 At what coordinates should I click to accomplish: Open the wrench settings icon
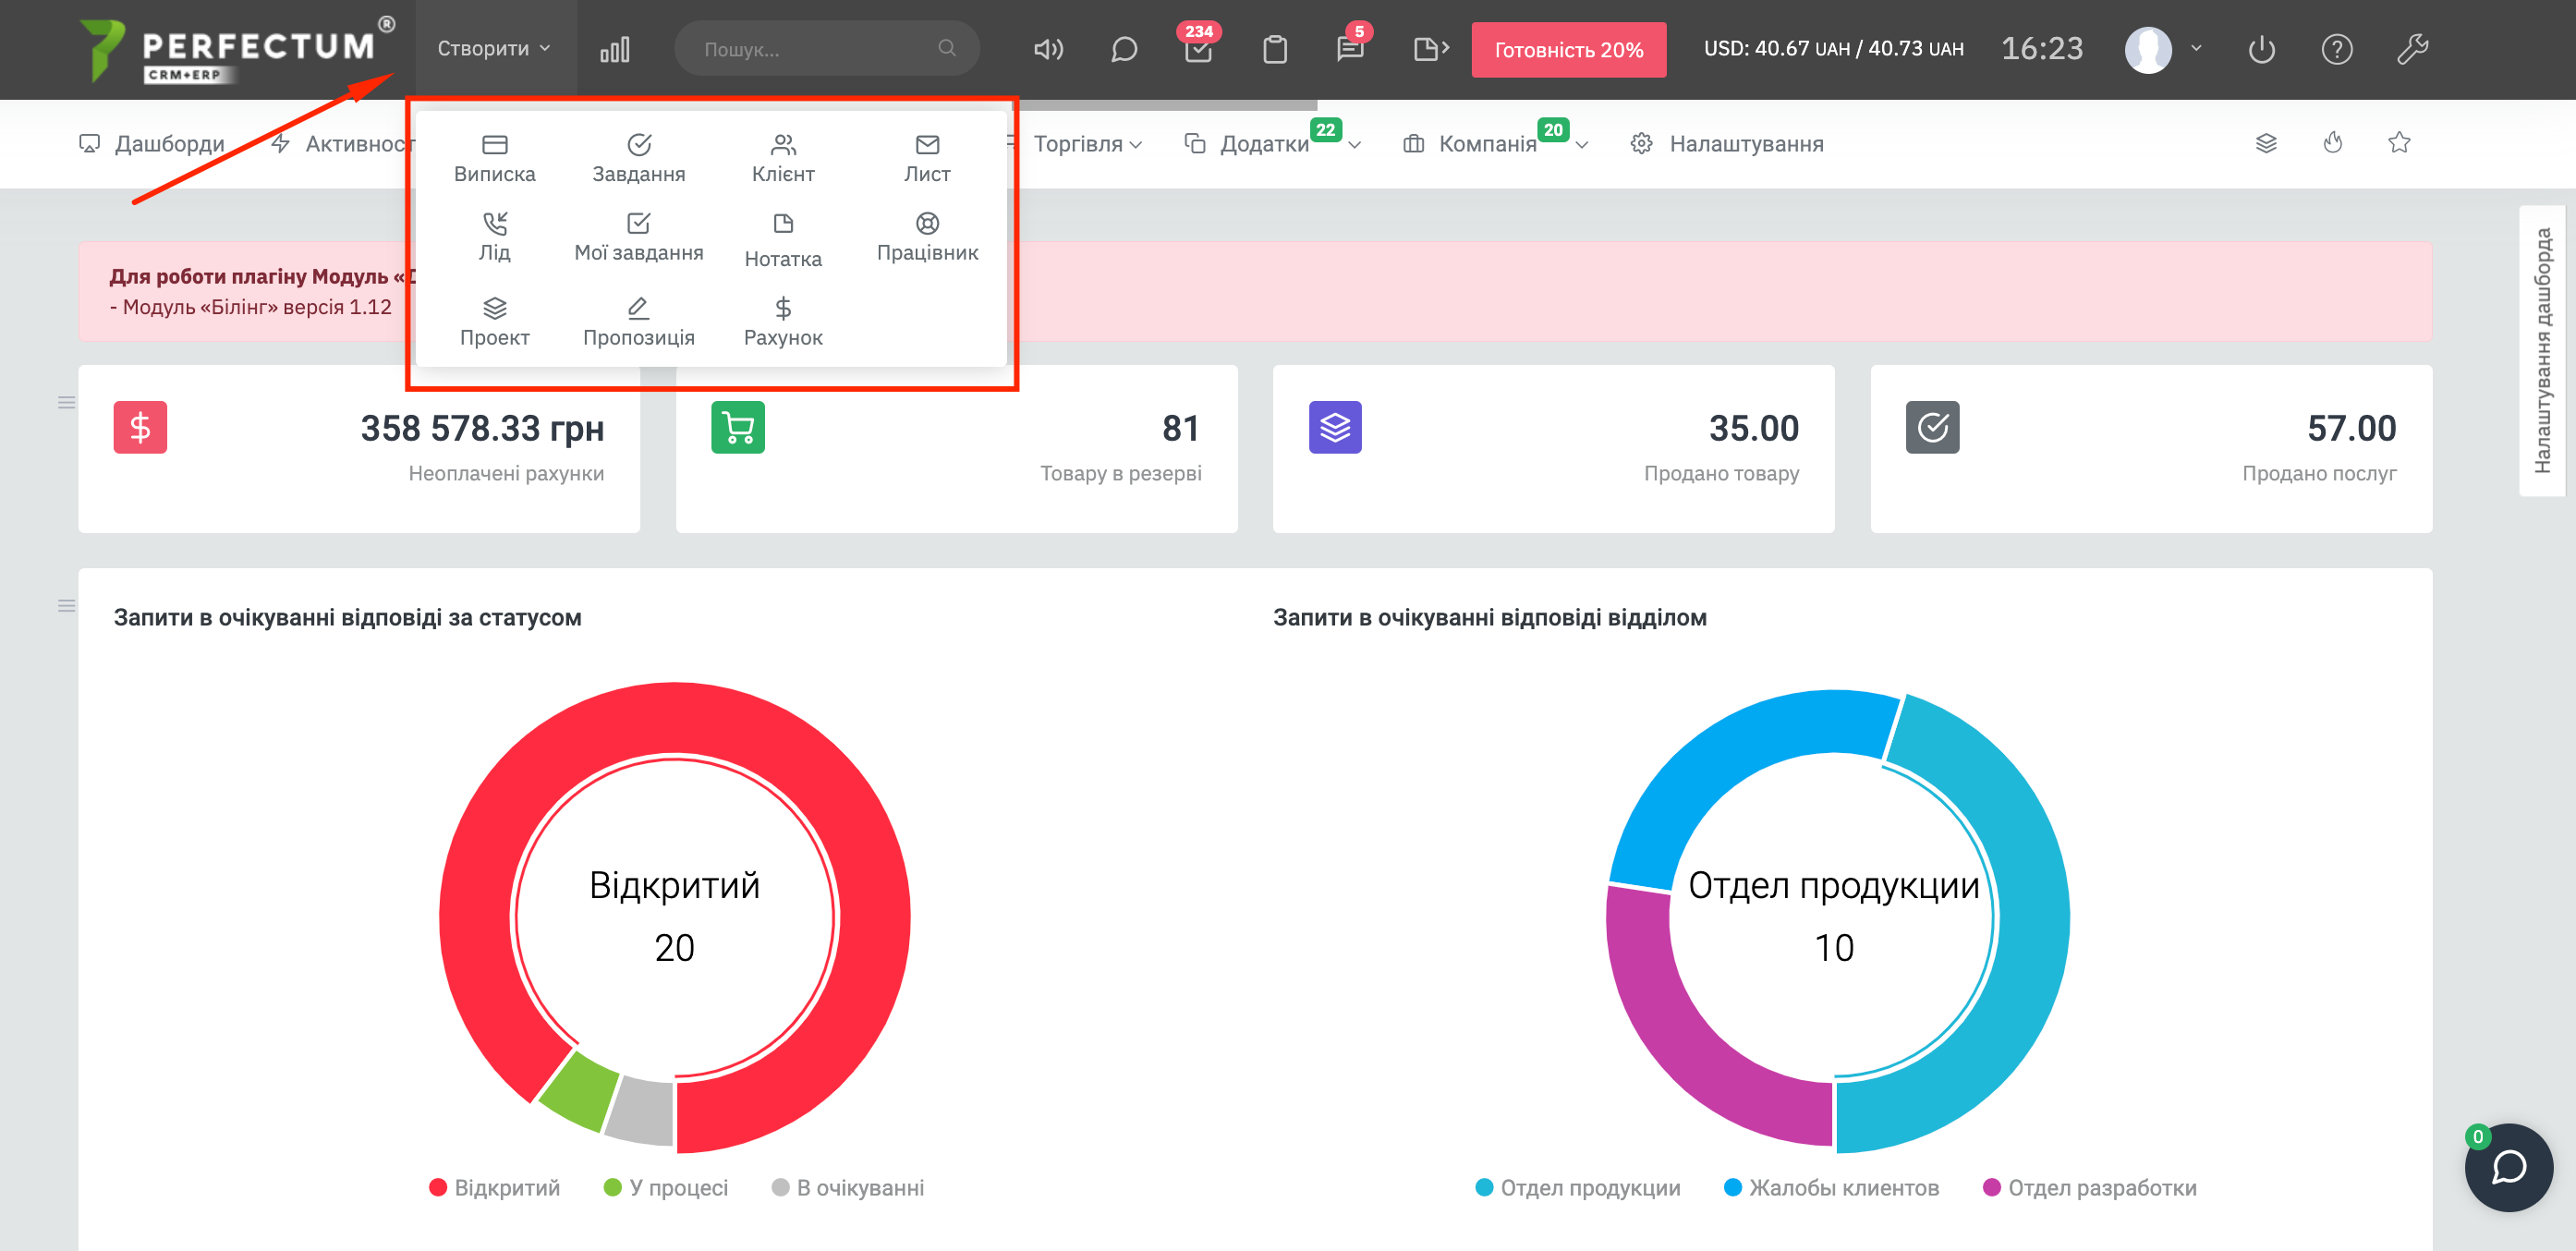(2412, 50)
